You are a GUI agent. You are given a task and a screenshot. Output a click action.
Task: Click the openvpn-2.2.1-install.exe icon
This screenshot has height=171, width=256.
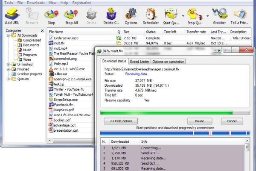[x=51, y=79]
